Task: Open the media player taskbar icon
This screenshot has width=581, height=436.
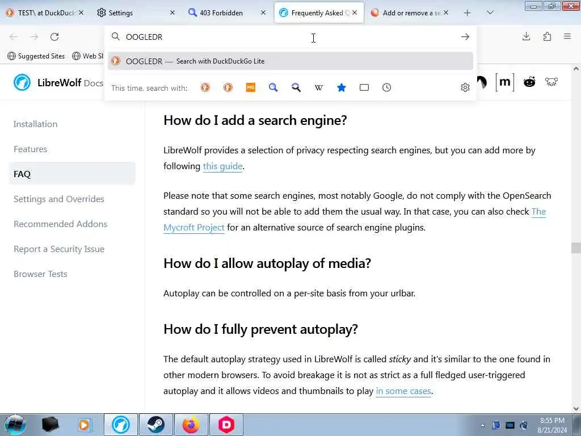Action: pyautogui.click(x=84, y=425)
